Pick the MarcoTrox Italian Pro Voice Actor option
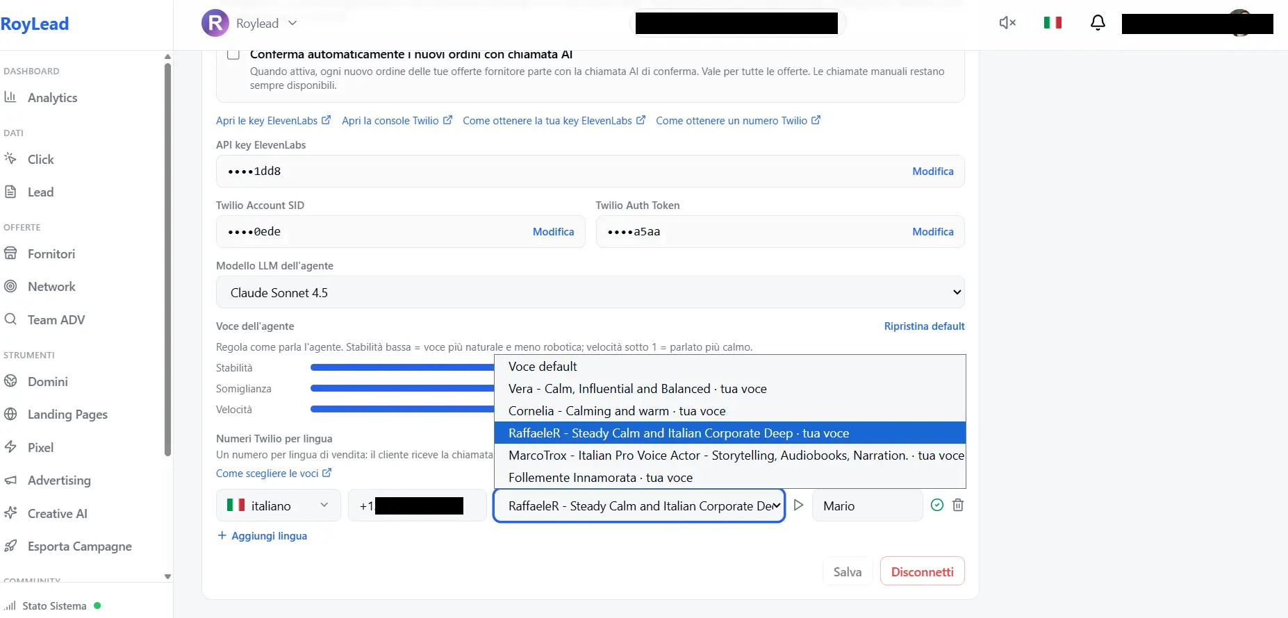Screen dimensions: 1288x618 pyautogui.click(x=729, y=456)
